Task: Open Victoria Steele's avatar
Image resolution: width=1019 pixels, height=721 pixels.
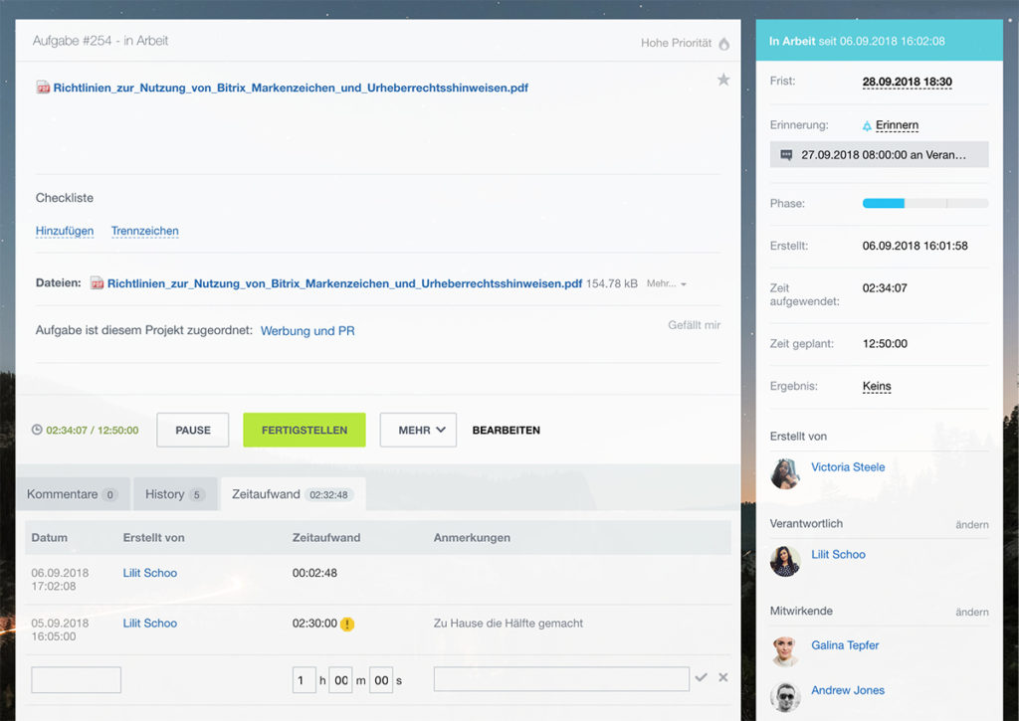Action: (x=785, y=473)
